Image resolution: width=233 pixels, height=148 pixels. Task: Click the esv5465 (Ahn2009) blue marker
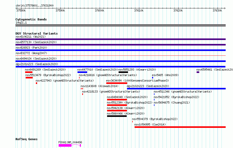[x=153, y=78]
